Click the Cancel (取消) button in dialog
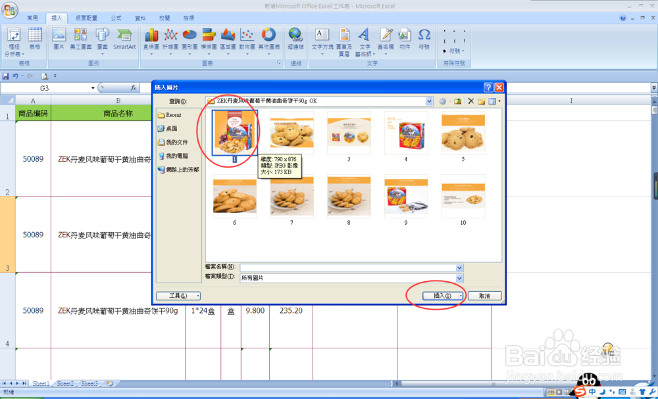Image resolution: width=658 pixels, height=399 pixels. [x=484, y=296]
